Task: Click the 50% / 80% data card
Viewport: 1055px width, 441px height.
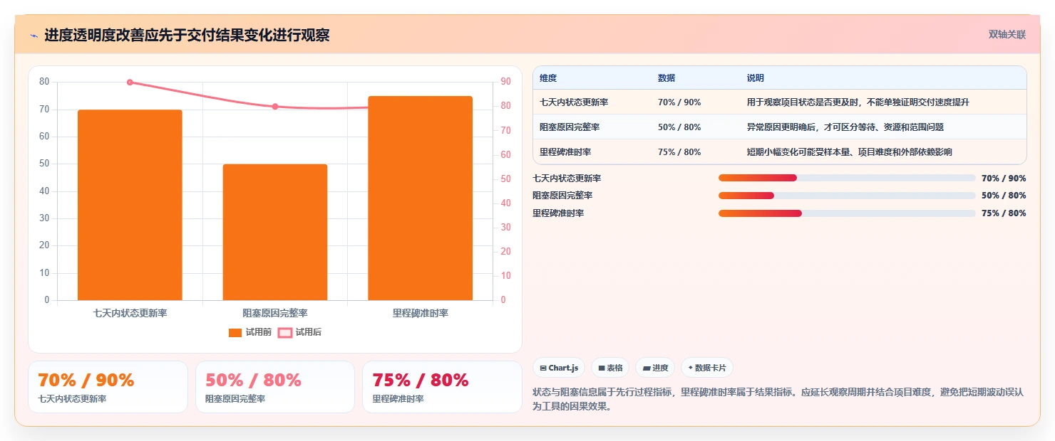Action: 275,387
